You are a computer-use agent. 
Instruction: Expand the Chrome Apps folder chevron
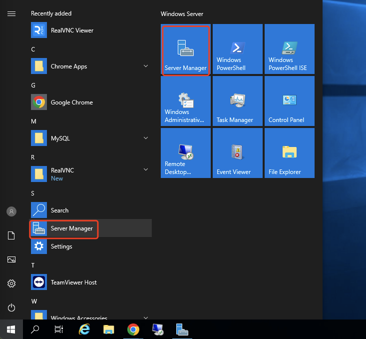(x=146, y=66)
